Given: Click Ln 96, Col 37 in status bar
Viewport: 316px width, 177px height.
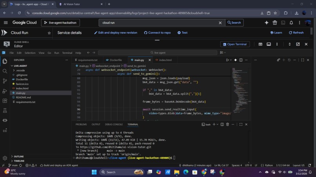Looking at the screenshot, I should coord(221,165).
